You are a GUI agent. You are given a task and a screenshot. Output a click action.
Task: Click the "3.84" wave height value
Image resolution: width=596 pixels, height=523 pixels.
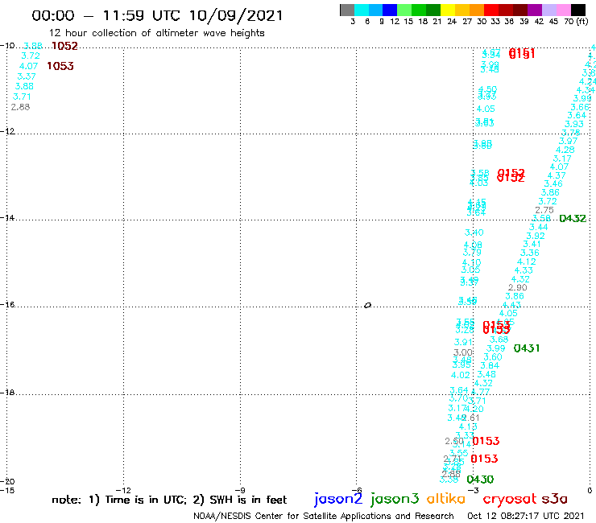point(490,365)
